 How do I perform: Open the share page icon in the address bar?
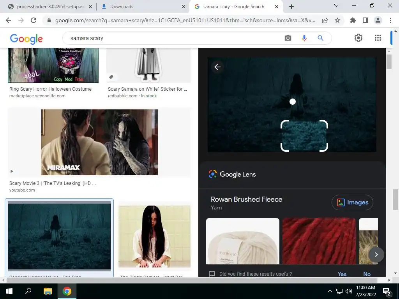(325, 20)
